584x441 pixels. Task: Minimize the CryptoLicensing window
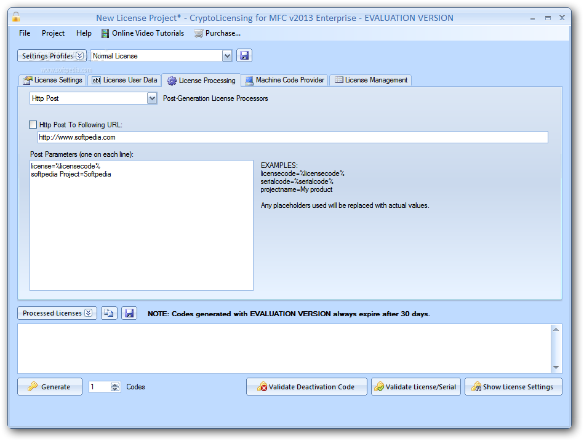coord(532,18)
